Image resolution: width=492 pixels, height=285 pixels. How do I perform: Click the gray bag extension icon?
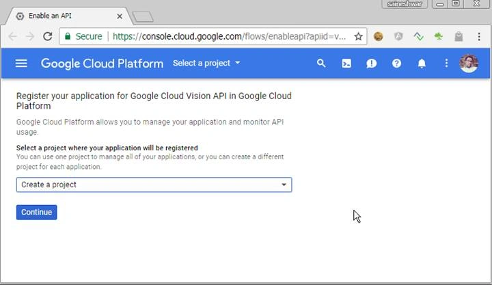tap(459, 36)
